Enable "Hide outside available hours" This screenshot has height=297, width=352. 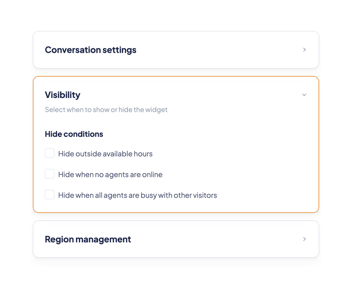point(50,153)
